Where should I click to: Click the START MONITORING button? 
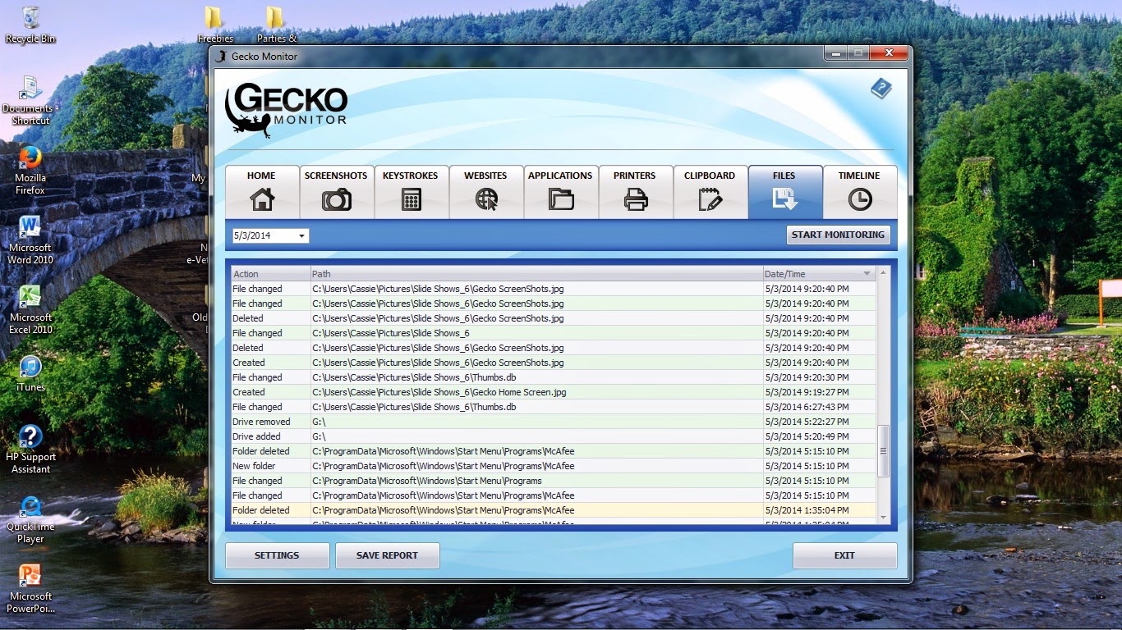pyautogui.click(x=838, y=235)
